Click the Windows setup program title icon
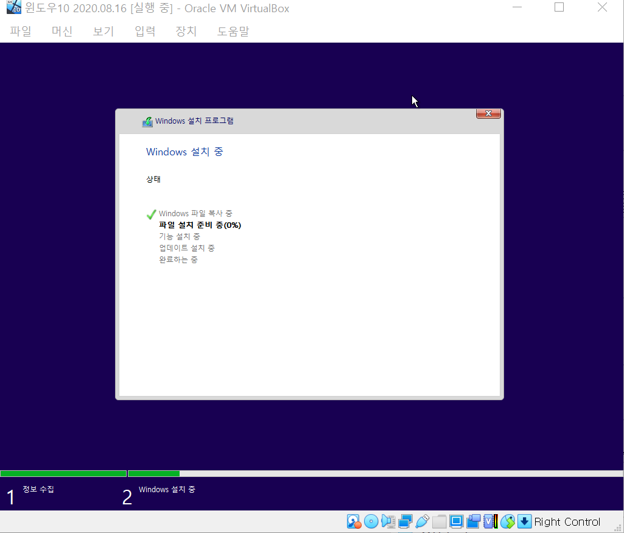This screenshot has width=624, height=533. coord(147,121)
